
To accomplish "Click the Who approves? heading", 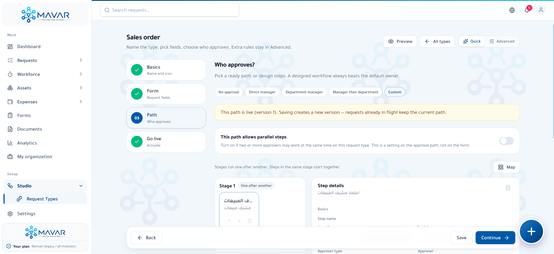I will (x=235, y=65).
